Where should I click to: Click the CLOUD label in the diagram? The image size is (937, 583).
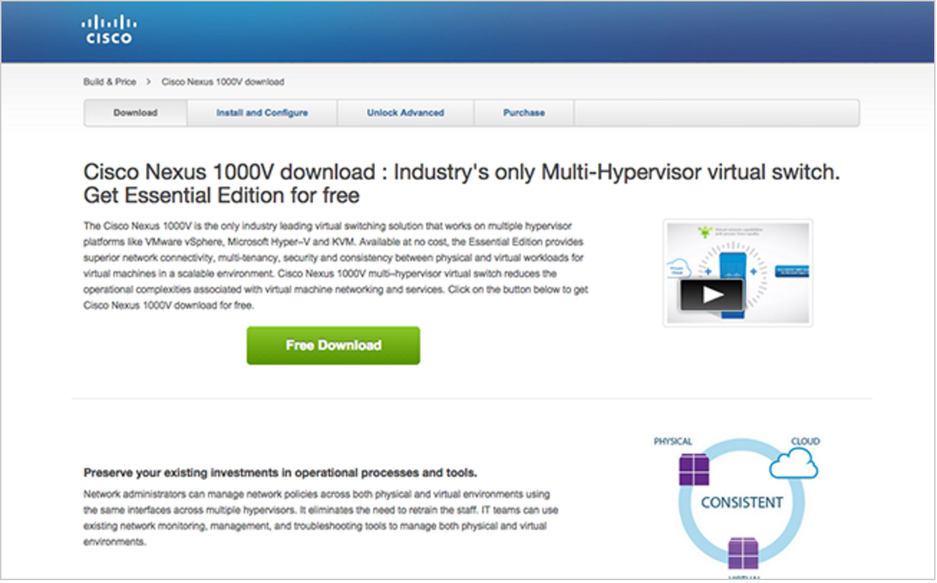805,442
